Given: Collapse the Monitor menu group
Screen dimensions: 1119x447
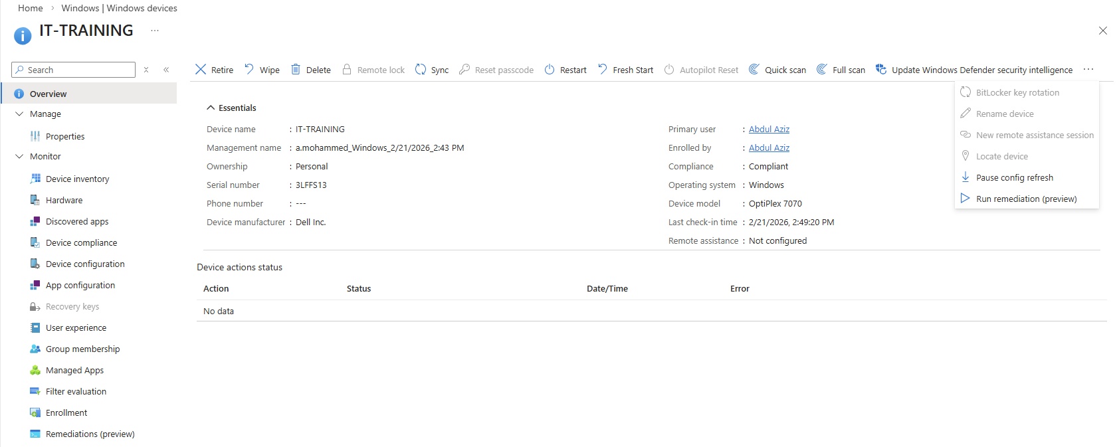Looking at the screenshot, I should click(19, 157).
